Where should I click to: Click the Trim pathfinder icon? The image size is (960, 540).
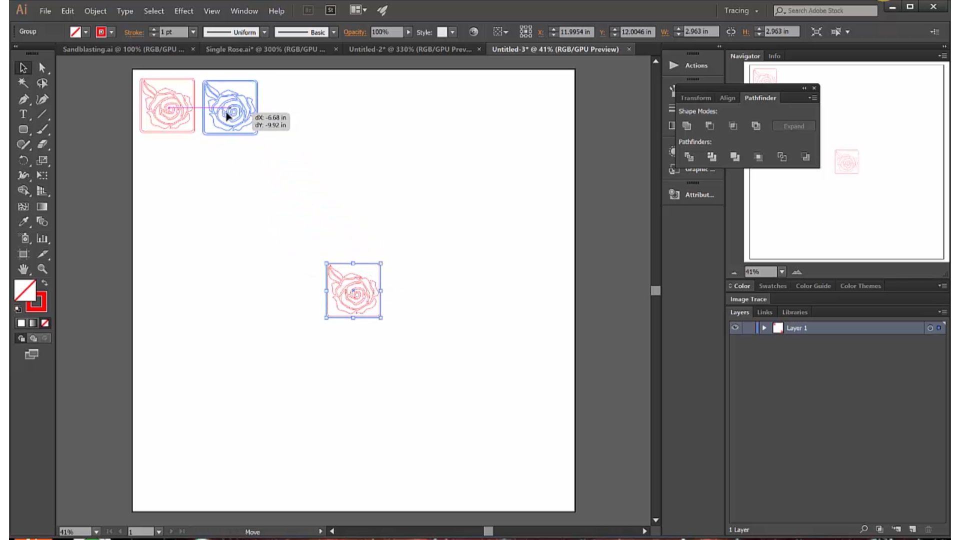point(712,157)
